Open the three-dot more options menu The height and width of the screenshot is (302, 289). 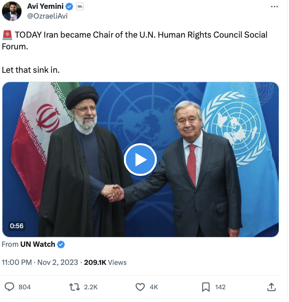(x=274, y=6)
